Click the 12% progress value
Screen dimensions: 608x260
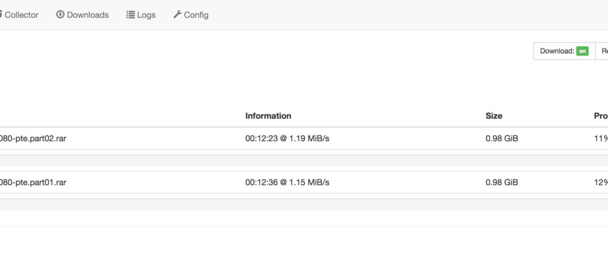pyautogui.click(x=600, y=182)
